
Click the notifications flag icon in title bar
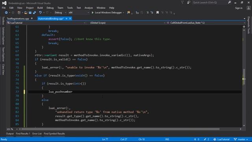[182, 2]
